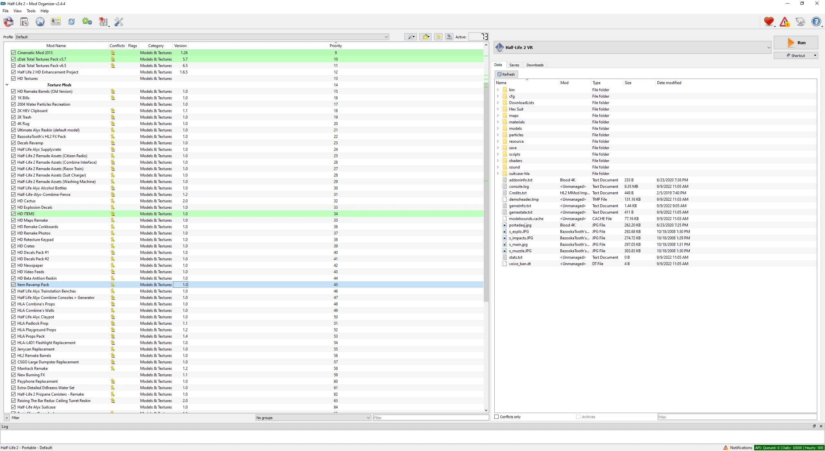Uncheck Payphone Replacement mod
This screenshot has width=825, height=451.
(x=14, y=381)
